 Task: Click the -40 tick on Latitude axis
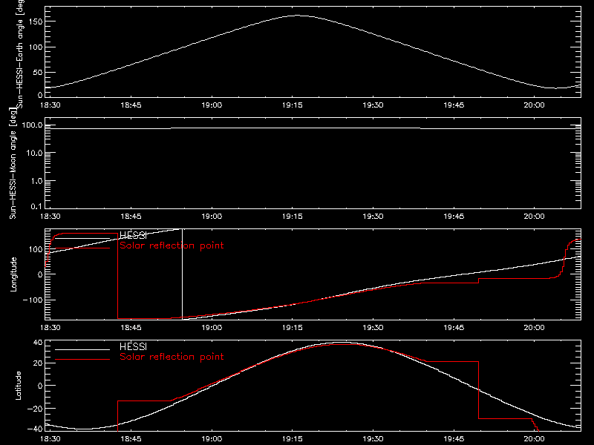click(x=35, y=429)
